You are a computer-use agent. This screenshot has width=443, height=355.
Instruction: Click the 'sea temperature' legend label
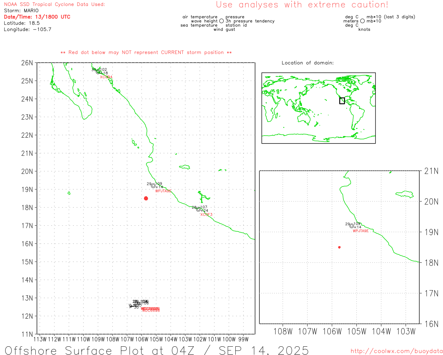click(x=199, y=25)
